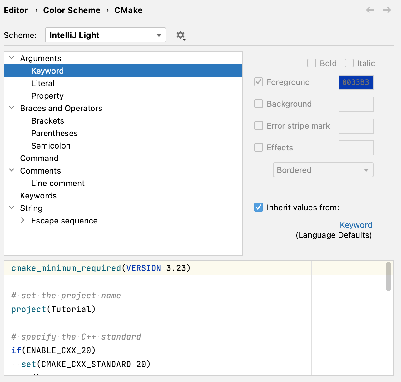Viewport: 401px width, 382px height.
Task: Toggle the Background checkbox
Action: 259,104
